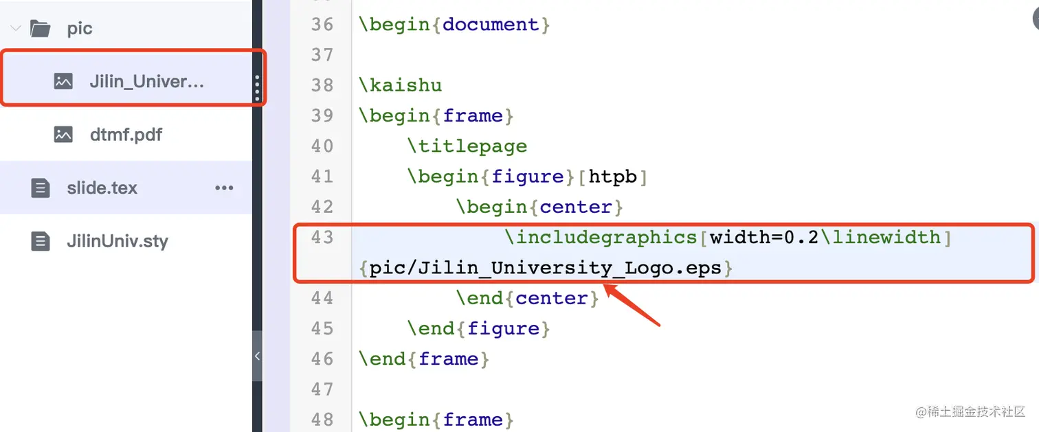1039x432 pixels.
Task: Collapse the file sidebar using the arrow handle
Action: (x=257, y=356)
